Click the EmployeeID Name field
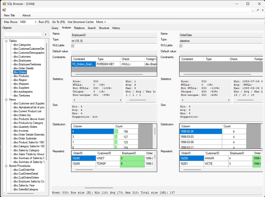The width and height of the screenshot is (265, 197). coord(114,35)
